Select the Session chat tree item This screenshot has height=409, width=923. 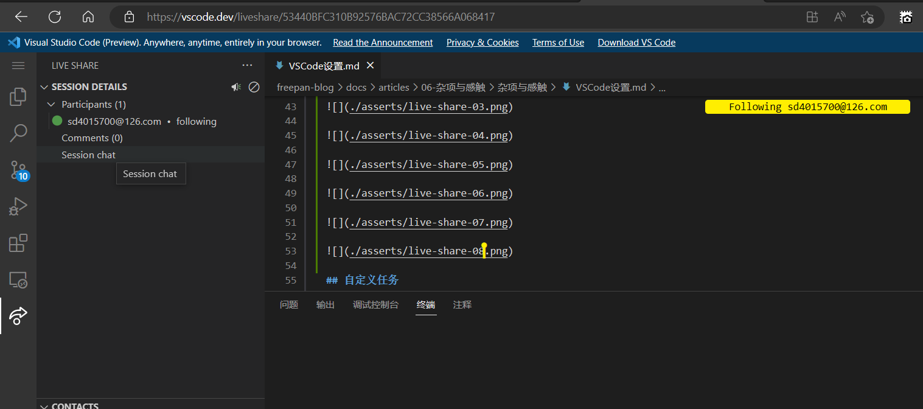(x=89, y=155)
